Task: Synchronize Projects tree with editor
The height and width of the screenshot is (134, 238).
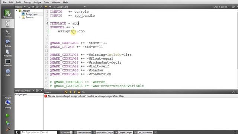Action: [33, 7]
